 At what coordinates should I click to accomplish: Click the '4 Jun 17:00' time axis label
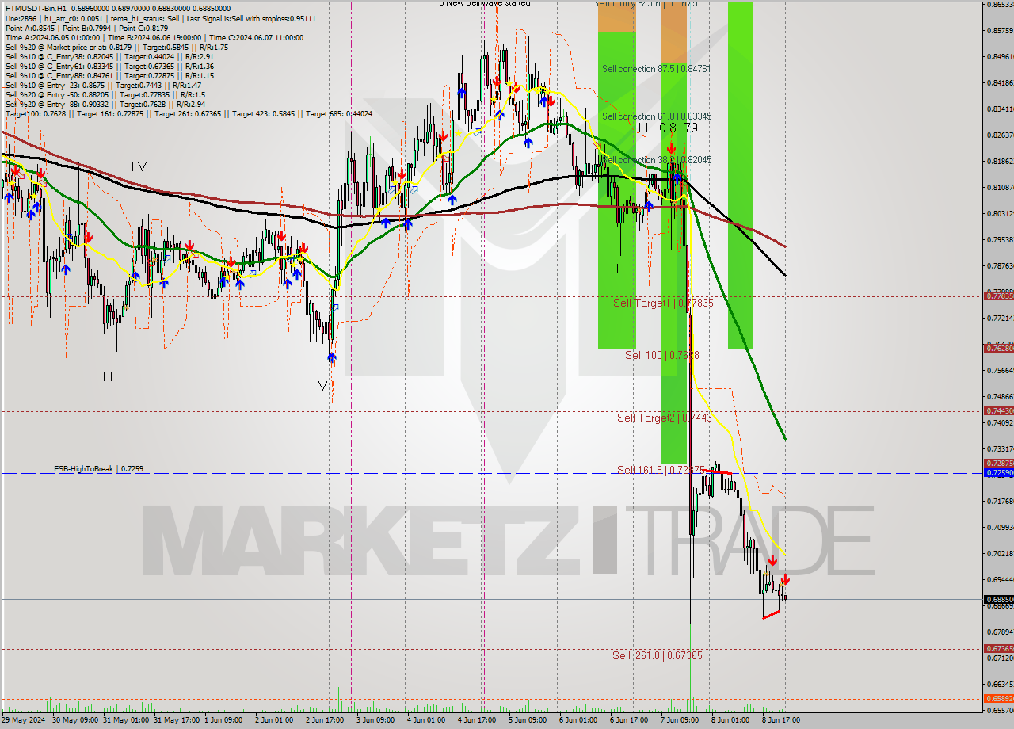coord(477,720)
